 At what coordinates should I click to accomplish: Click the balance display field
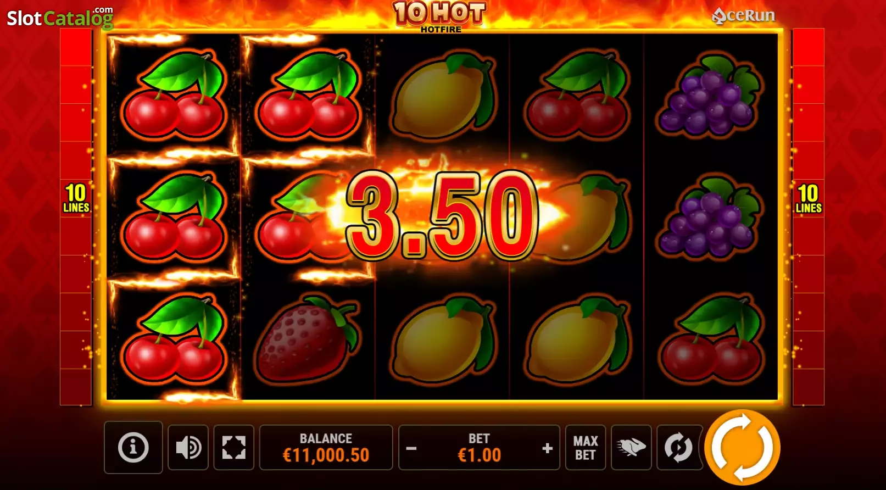tap(326, 447)
